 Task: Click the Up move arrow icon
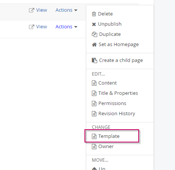[x=94, y=168]
